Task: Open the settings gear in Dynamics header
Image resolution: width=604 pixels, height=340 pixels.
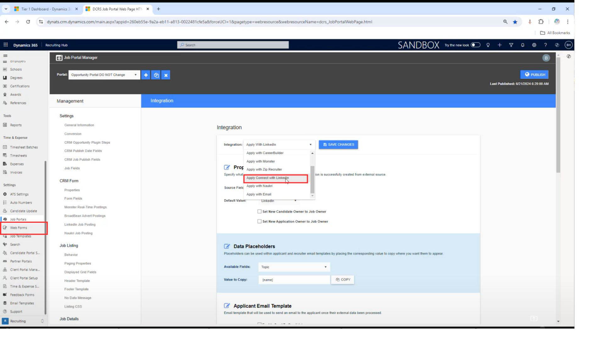Action: point(534,45)
